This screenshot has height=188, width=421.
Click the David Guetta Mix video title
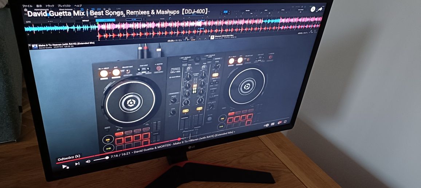(118, 13)
